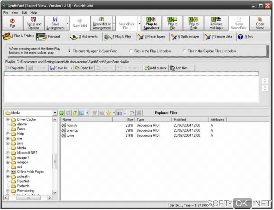Open the View menu
Screen dimensions: 274x210
click(x=15, y=12)
